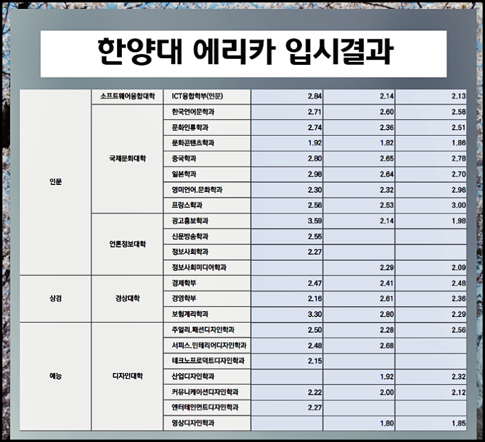The height and width of the screenshot is (442, 485).
Task: Select the 경제학부 department cell
Action: pyautogui.click(x=207, y=283)
